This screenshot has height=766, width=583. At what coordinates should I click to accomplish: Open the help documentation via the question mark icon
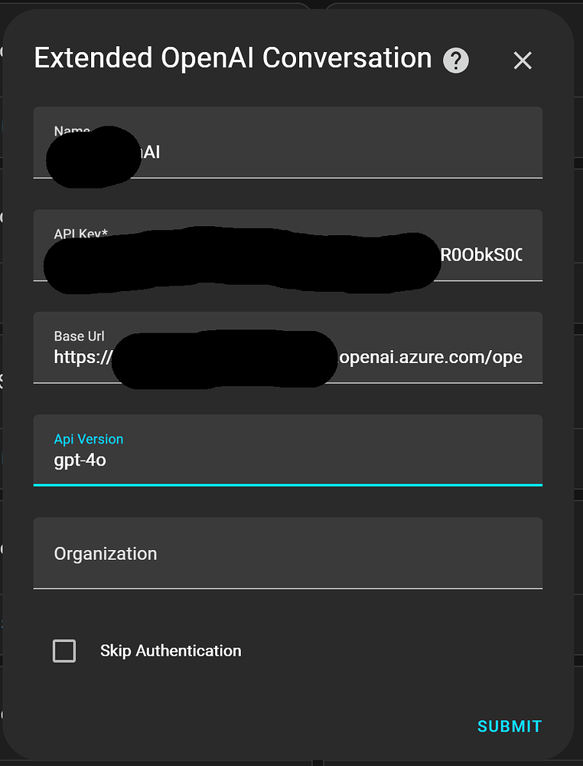pyautogui.click(x=455, y=60)
